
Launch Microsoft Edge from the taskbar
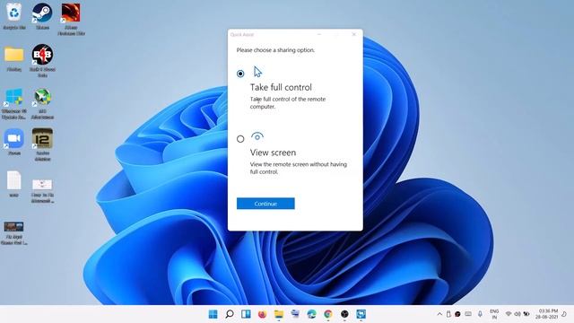[x=311, y=314]
